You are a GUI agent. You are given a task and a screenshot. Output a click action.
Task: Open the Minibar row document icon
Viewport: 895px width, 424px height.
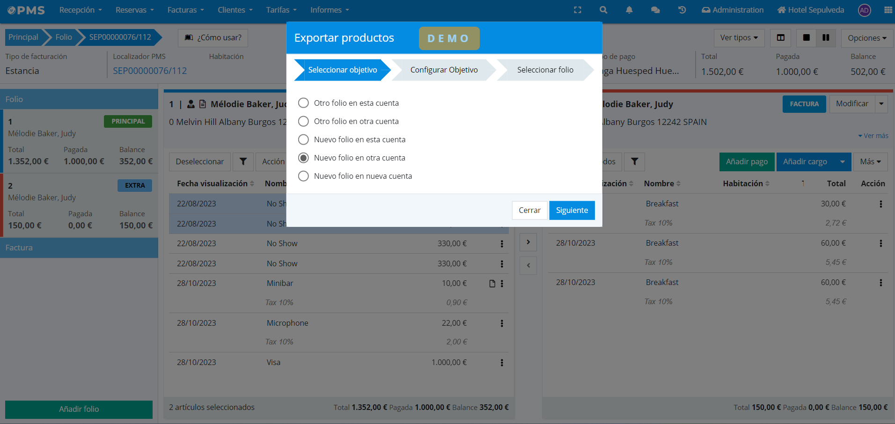492,284
